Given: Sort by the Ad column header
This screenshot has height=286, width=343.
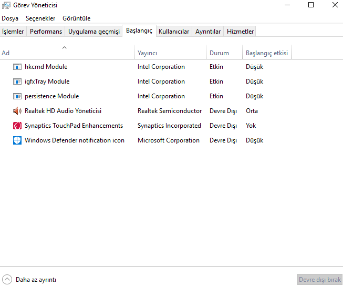Looking at the screenshot, I should [x=67, y=52].
